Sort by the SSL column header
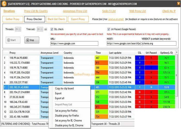181x129 pixels. pyautogui.click(x=140, y=53)
